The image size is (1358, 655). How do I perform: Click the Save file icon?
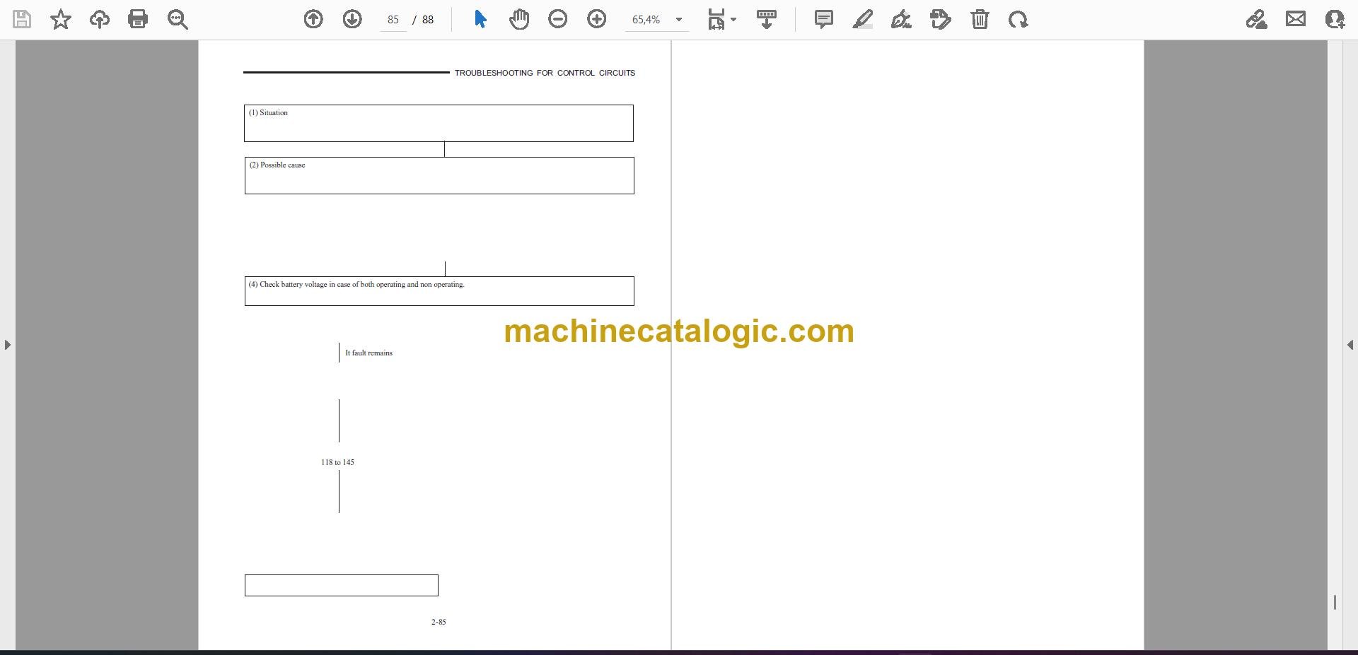point(22,19)
